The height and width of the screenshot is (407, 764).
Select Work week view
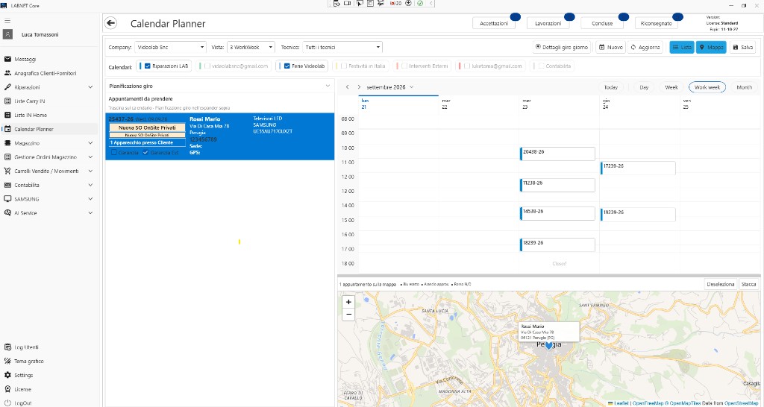707,87
